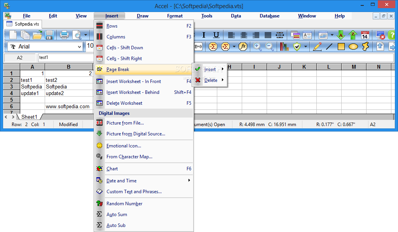Switch to the Softpedia.vts document tab

click(x=23, y=24)
